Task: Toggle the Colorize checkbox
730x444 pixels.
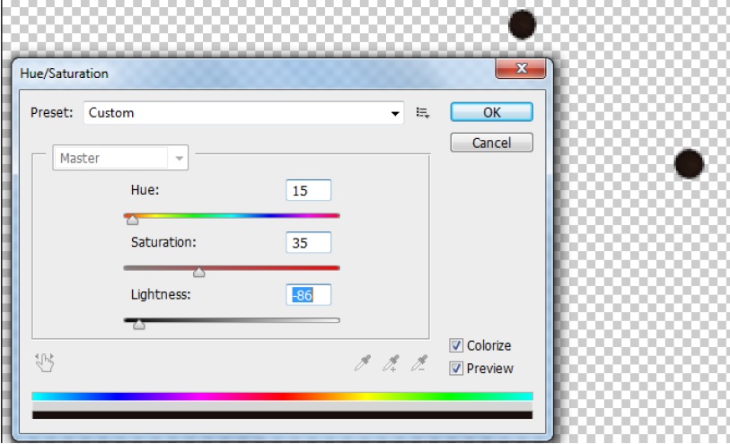Action: click(x=457, y=345)
